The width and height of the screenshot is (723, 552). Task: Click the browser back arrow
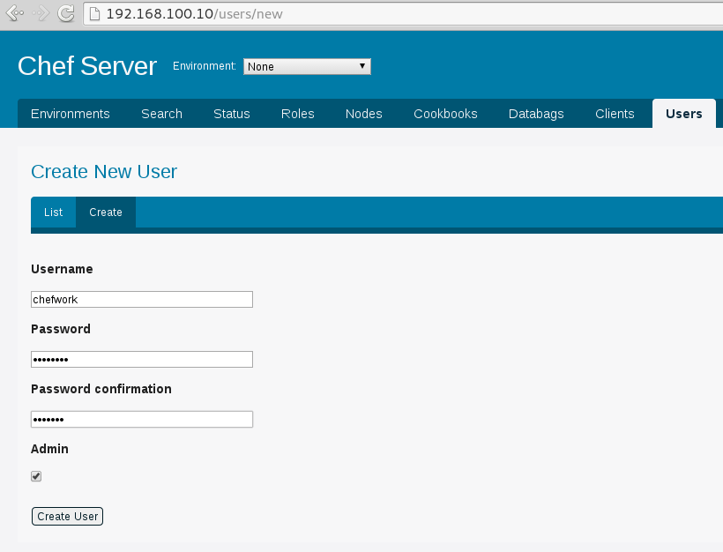15,13
